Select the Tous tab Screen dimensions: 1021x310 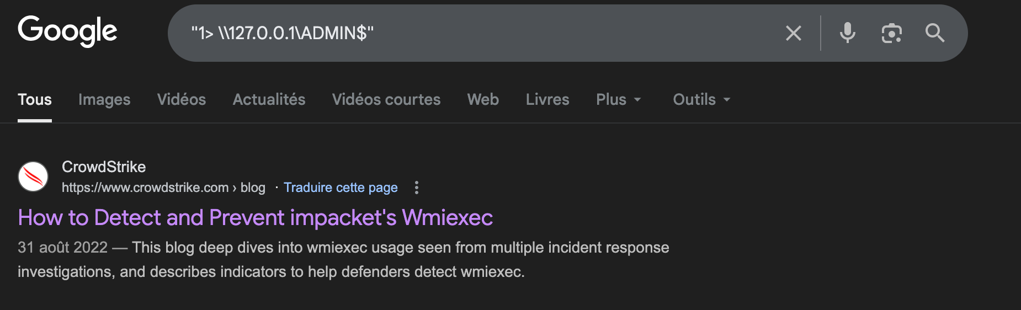point(35,99)
